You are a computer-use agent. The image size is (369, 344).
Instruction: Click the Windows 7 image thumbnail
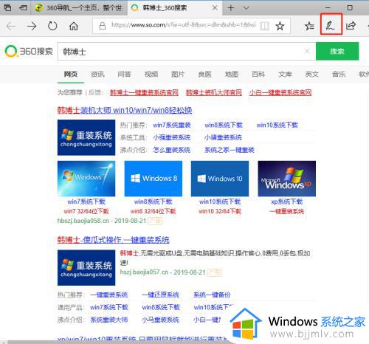[86, 179]
